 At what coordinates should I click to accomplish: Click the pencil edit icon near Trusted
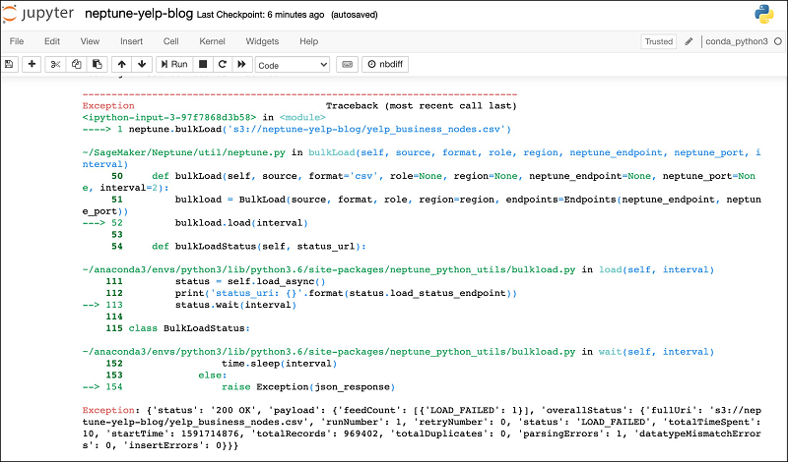(689, 41)
